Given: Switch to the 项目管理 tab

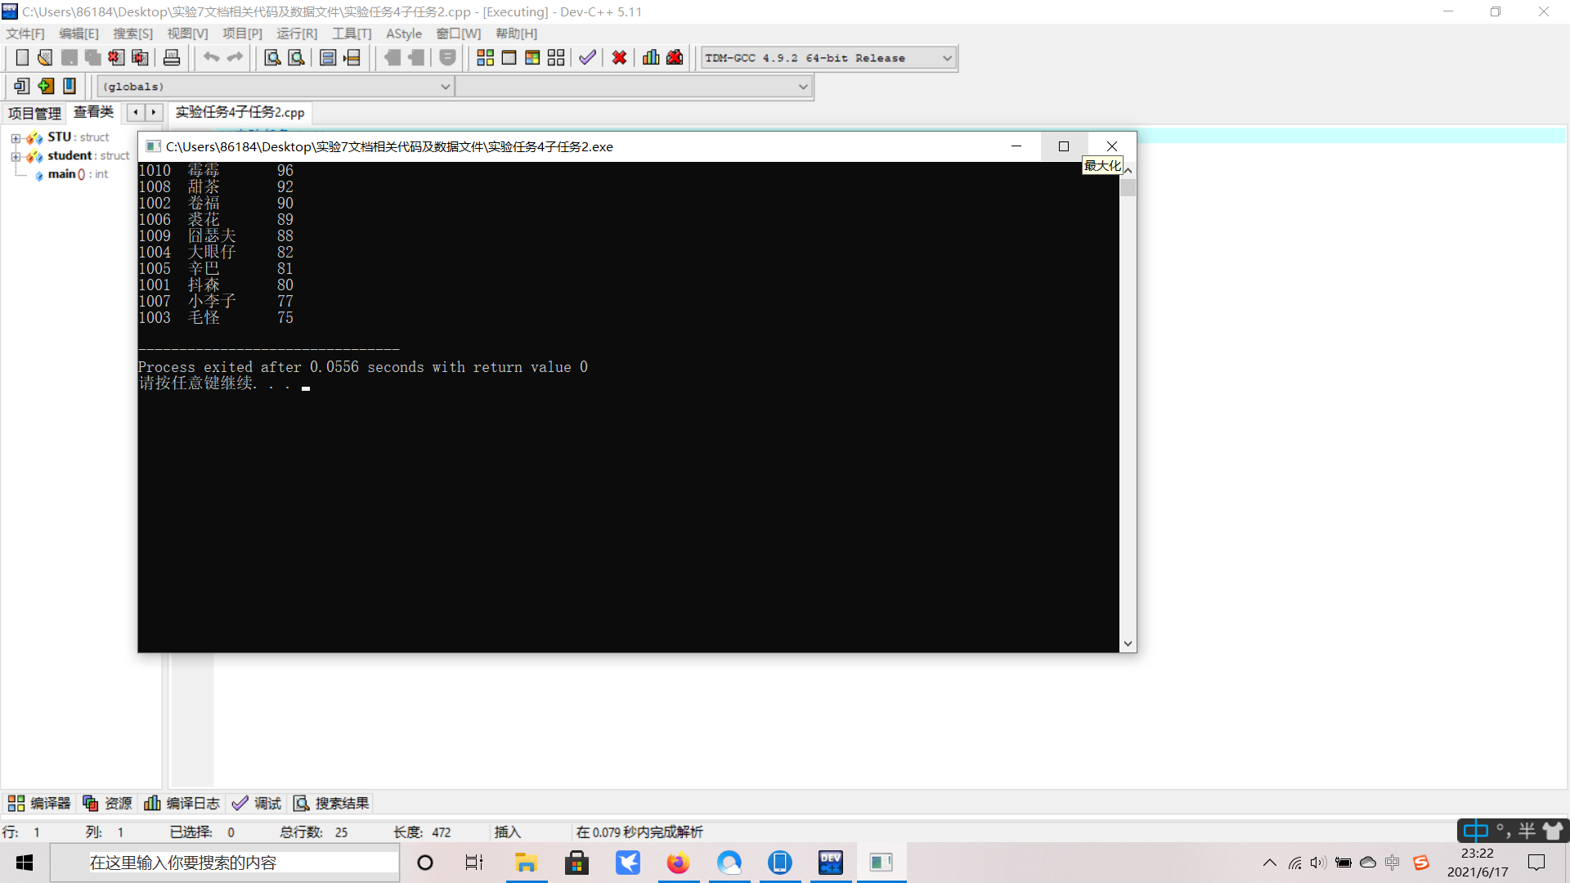Looking at the screenshot, I should click(x=34, y=113).
